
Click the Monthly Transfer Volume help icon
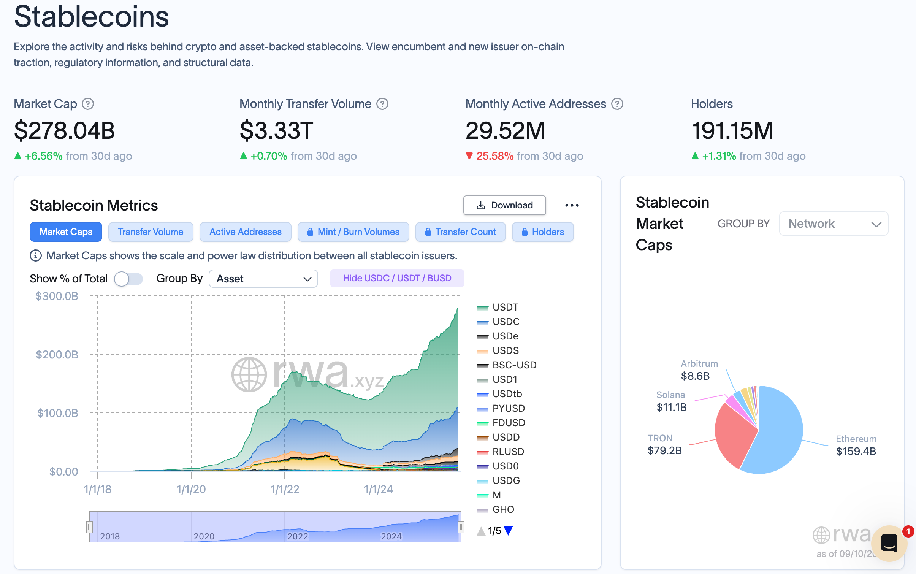(x=382, y=104)
